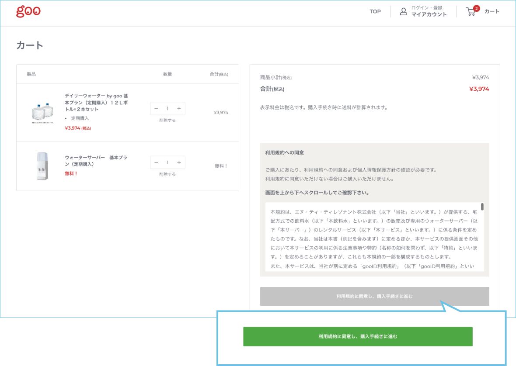This screenshot has height=366, width=516.
Task: Decrease water server quantity with minus
Action: pyautogui.click(x=156, y=162)
